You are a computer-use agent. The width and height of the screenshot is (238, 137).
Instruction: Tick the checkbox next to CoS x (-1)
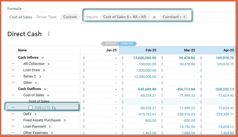30,107
